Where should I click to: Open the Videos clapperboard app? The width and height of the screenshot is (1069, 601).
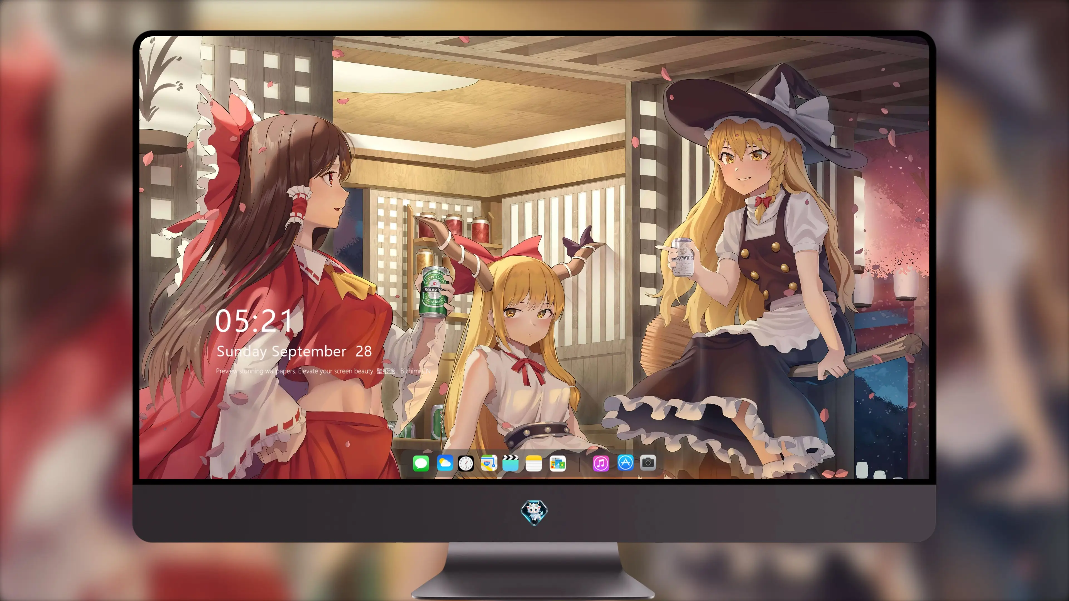click(x=511, y=463)
